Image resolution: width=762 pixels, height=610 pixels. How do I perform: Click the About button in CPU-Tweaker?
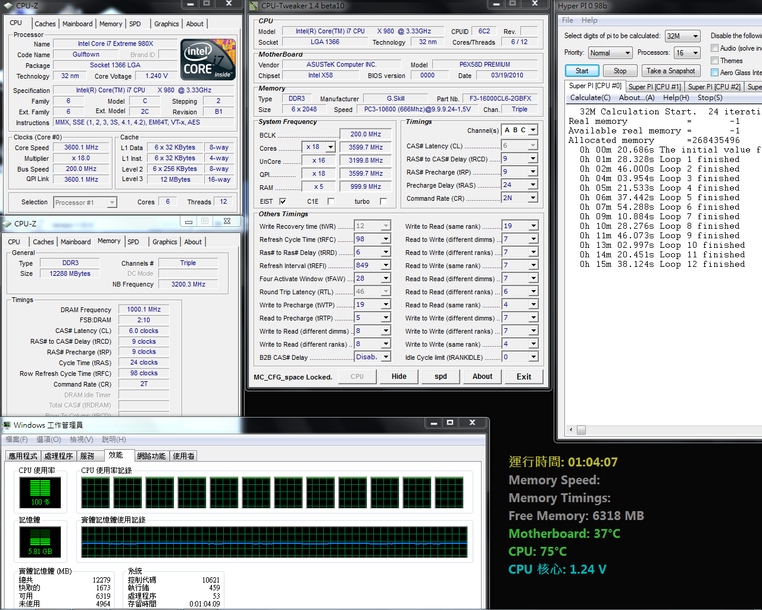pyautogui.click(x=482, y=376)
